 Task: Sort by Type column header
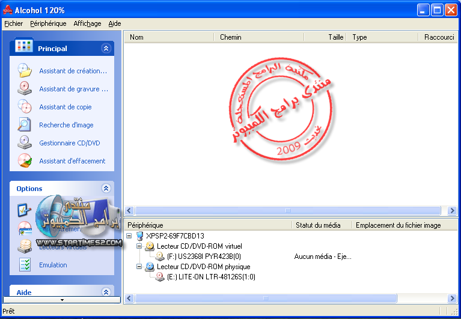[x=382, y=37]
